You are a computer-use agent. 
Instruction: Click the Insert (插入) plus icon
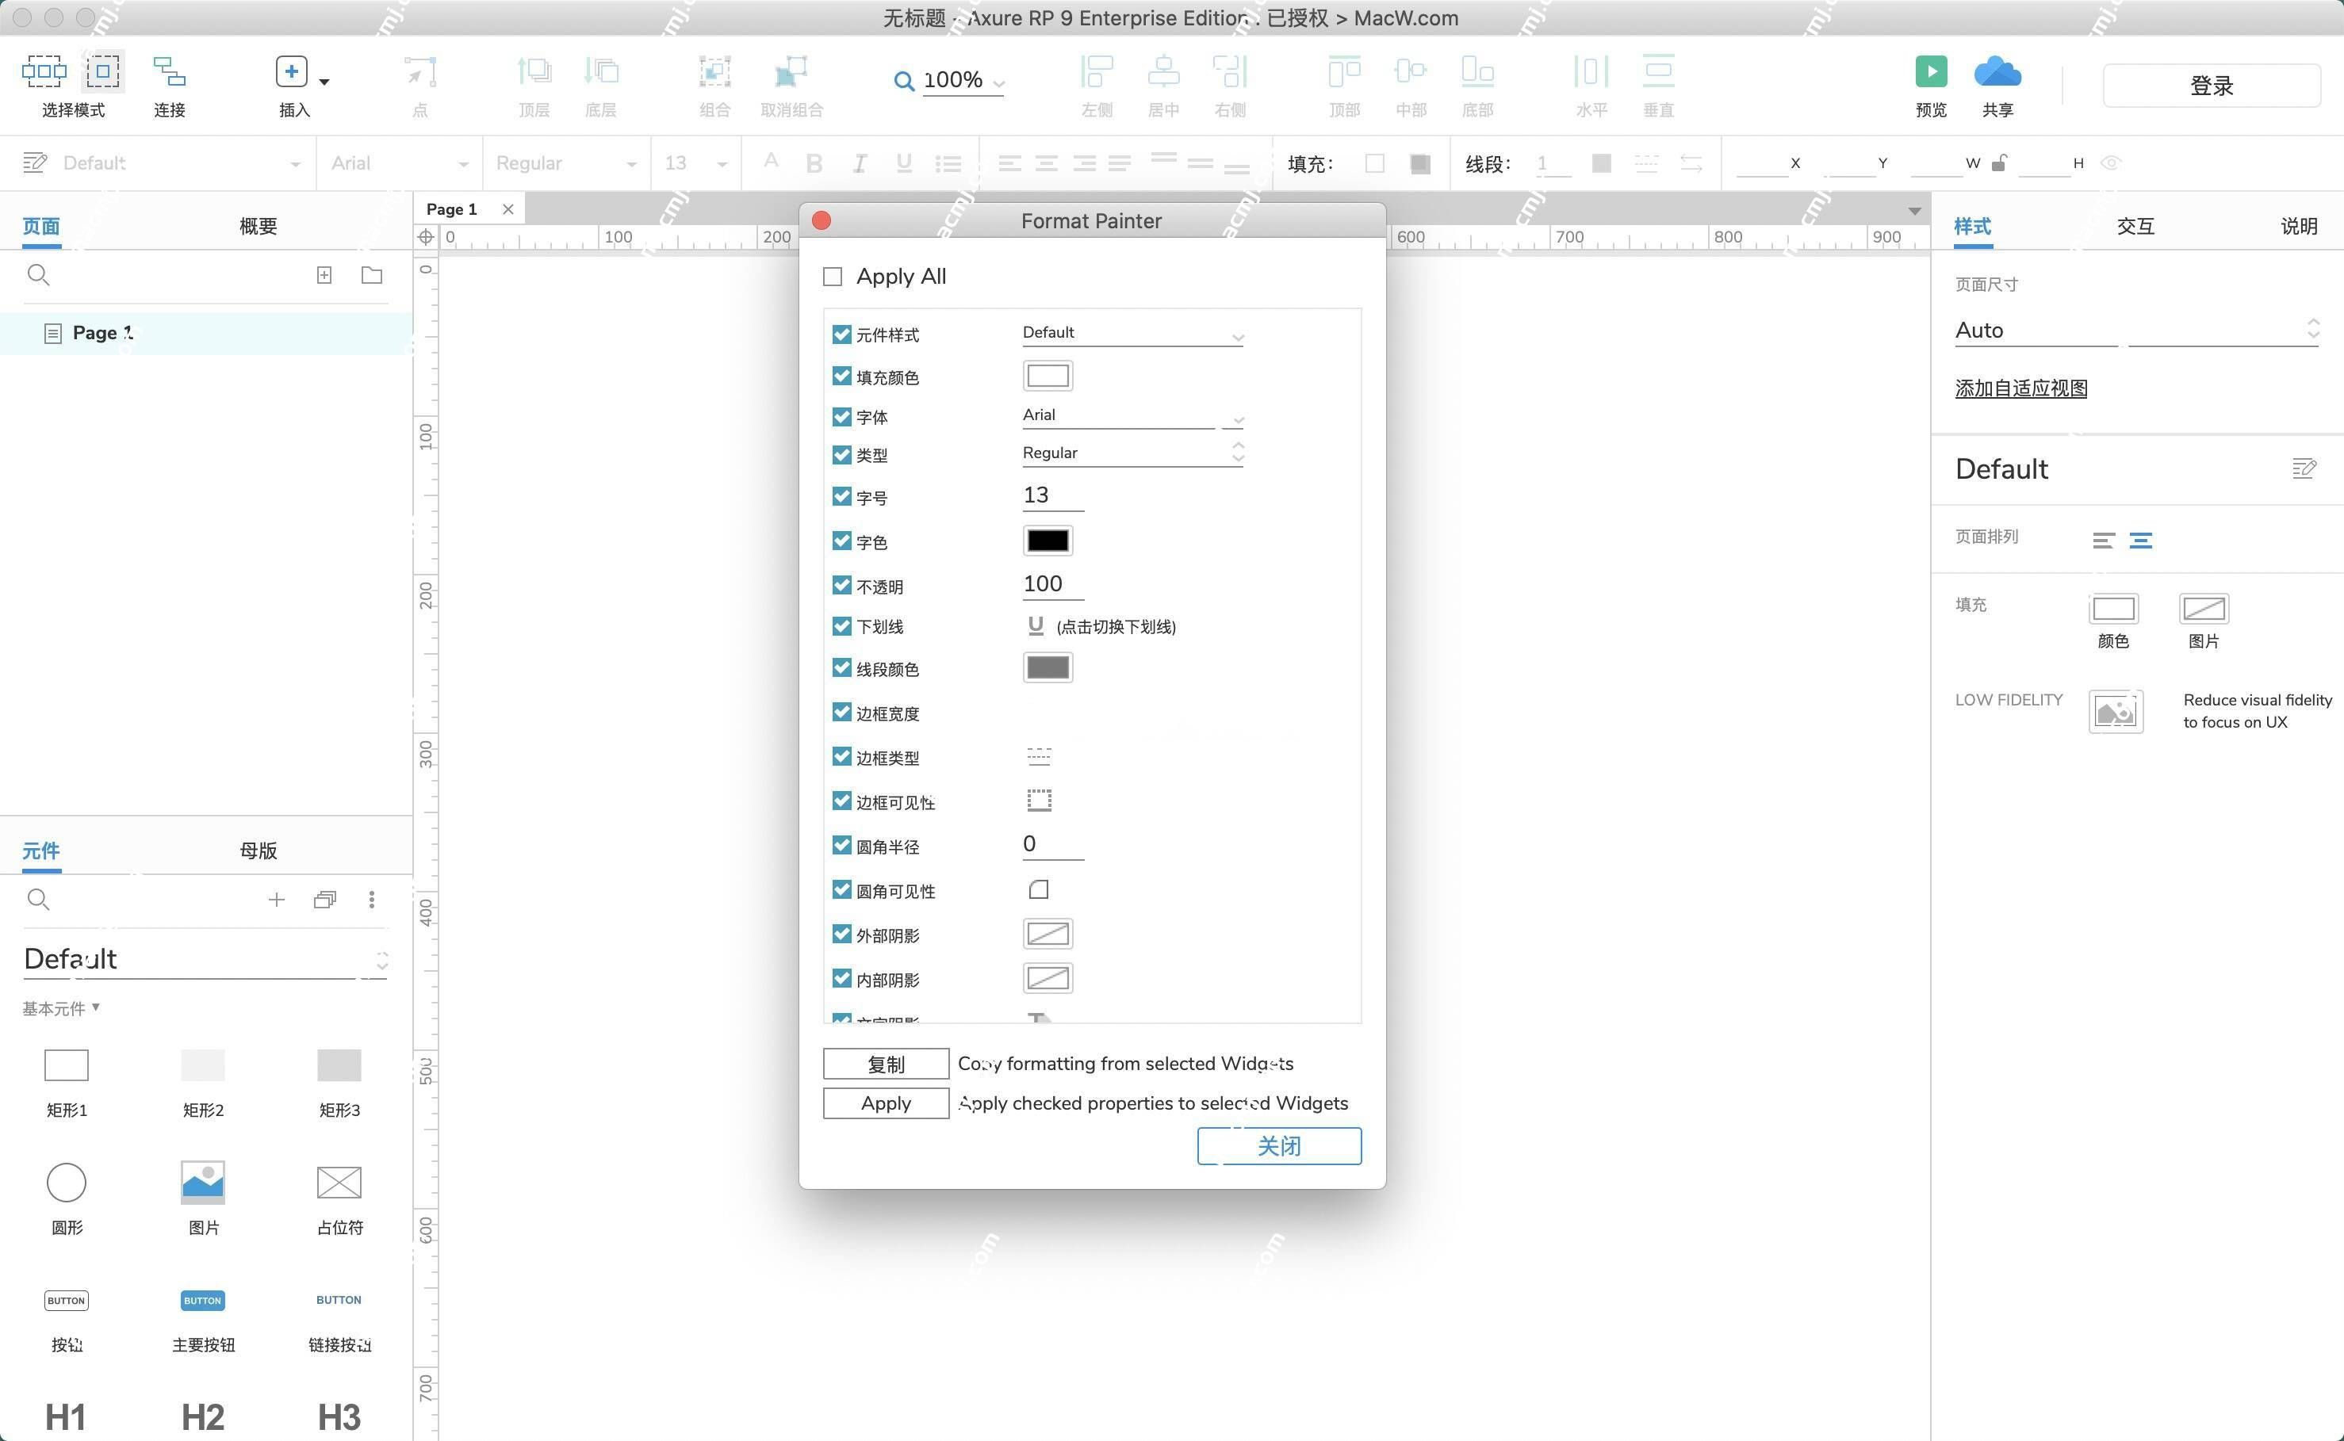tap(292, 71)
